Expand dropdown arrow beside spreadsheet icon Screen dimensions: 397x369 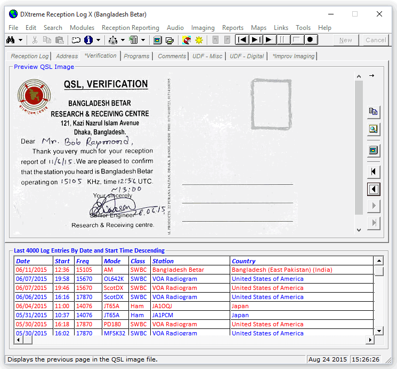pos(143,40)
